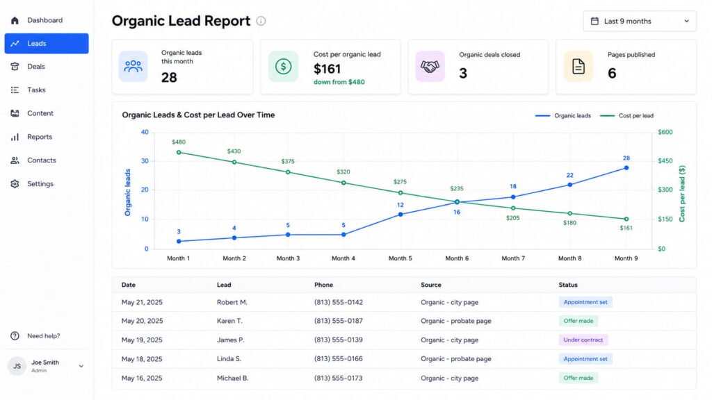Open the Contacts page

click(x=47, y=160)
